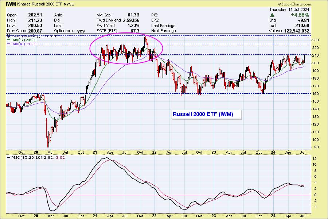The width and height of the screenshot is (328, 219).
Task: Click the date Thursday 11-Jul-2024
Action: coord(289,9)
